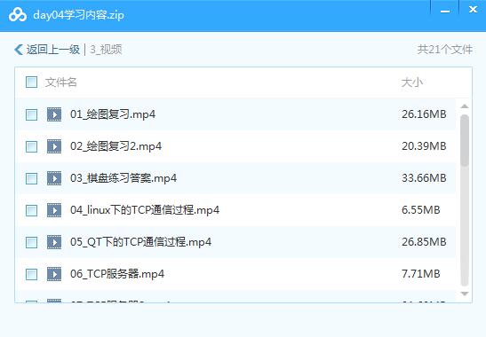486x337 pixels.
Task: Click video icon of 06_TCP服务器.mp4
Action: pos(54,274)
